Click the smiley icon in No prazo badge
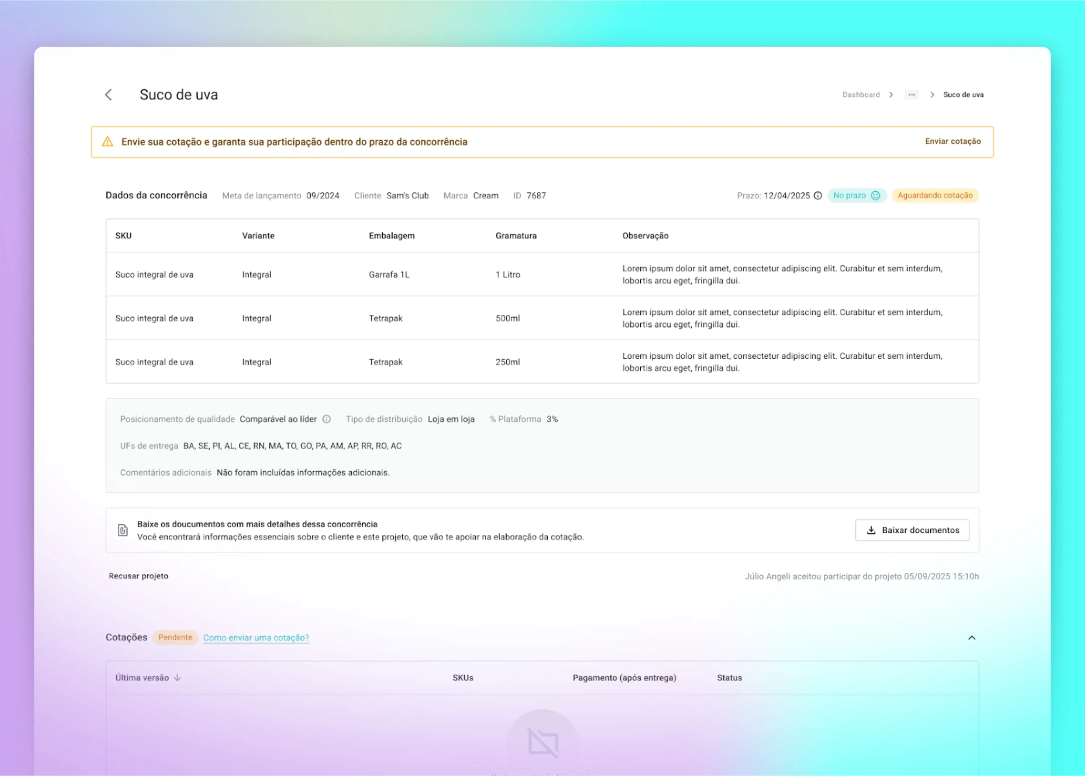Viewport: 1085px width, 776px height. 875,195
